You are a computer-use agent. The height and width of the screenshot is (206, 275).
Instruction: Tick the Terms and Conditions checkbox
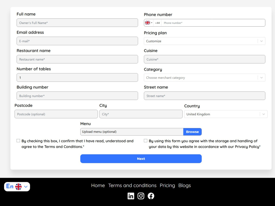point(18,141)
